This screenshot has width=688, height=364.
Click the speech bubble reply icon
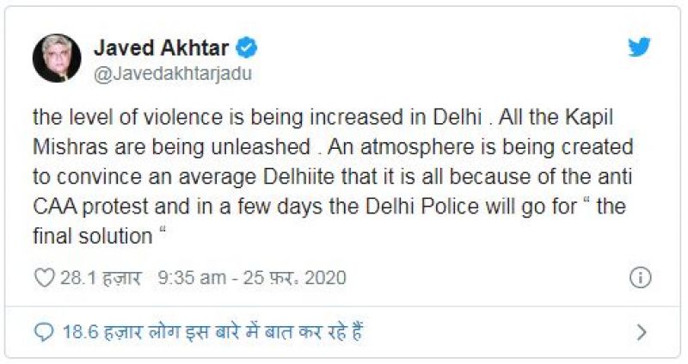tap(43, 331)
